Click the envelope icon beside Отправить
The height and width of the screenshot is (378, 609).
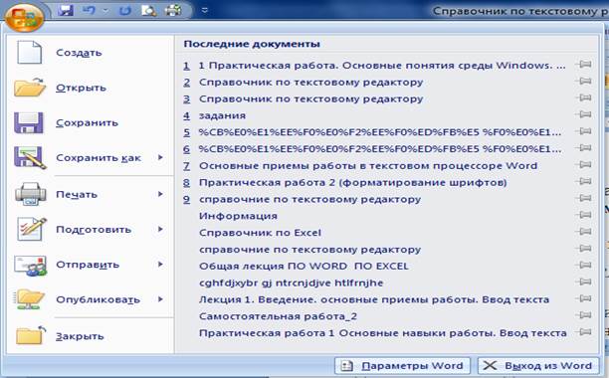[x=30, y=265]
